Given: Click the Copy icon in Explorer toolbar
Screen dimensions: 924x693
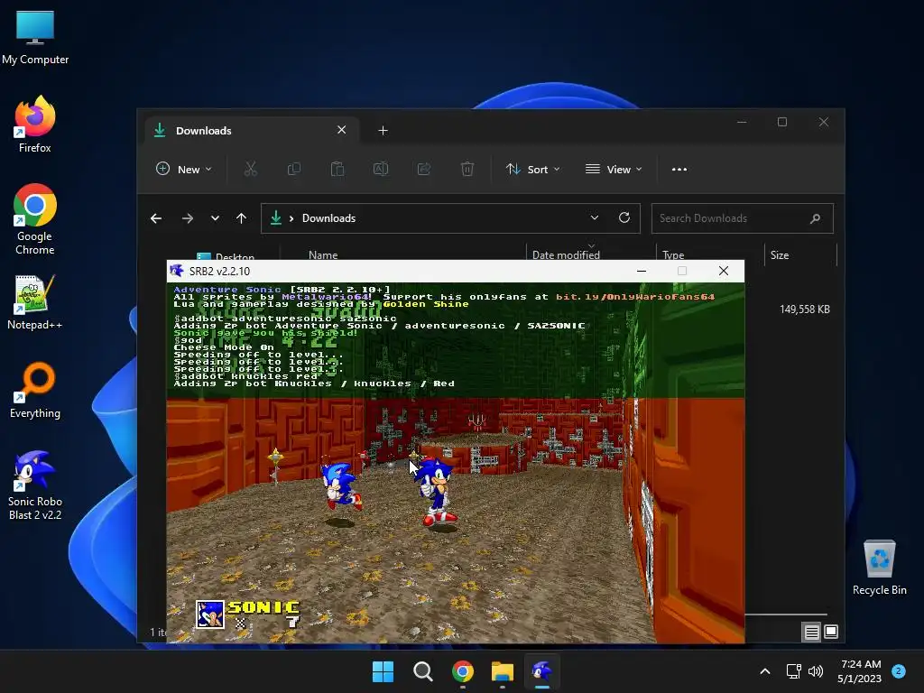Looking at the screenshot, I should click(x=293, y=169).
